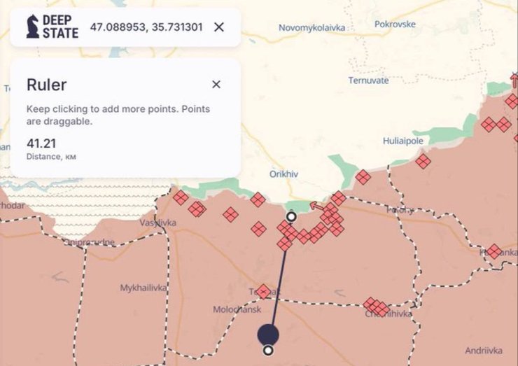The width and height of the screenshot is (518, 366).
Task: Click the red attack arrow near Orikhiv
Action: point(316,206)
